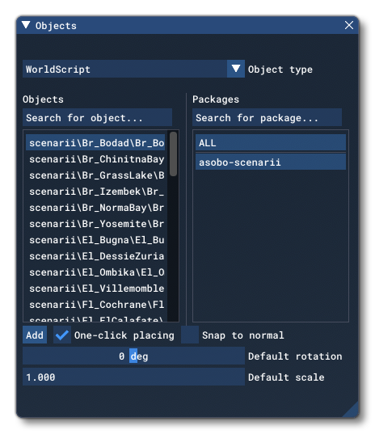The width and height of the screenshot is (375, 434).
Task: Toggle One-click placing checkbox
Action: (x=62, y=335)
